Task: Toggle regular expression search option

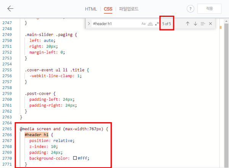Action: pyautogui.click(x=157, y=24)
